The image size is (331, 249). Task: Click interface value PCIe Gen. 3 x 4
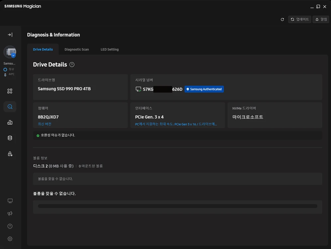(x=149, y=117)
